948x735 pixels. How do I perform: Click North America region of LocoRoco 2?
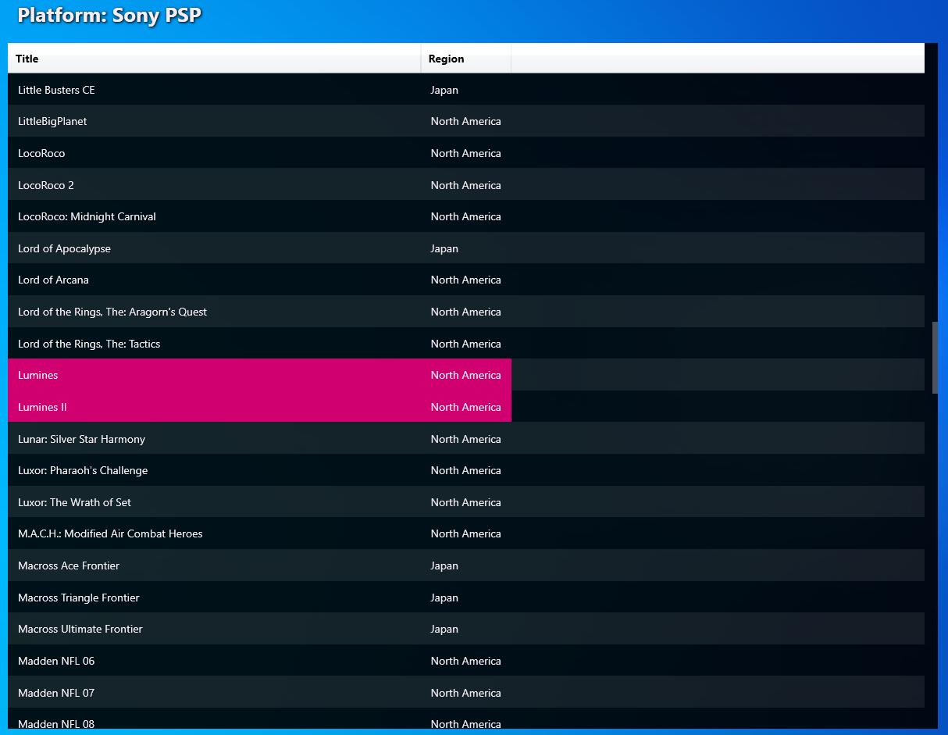(x=465, y=185)
